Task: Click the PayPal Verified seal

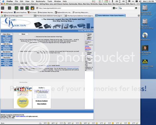Action: (x=23, y=102)
